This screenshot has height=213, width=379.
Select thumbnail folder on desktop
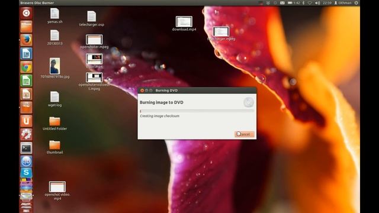click(54, 147)
